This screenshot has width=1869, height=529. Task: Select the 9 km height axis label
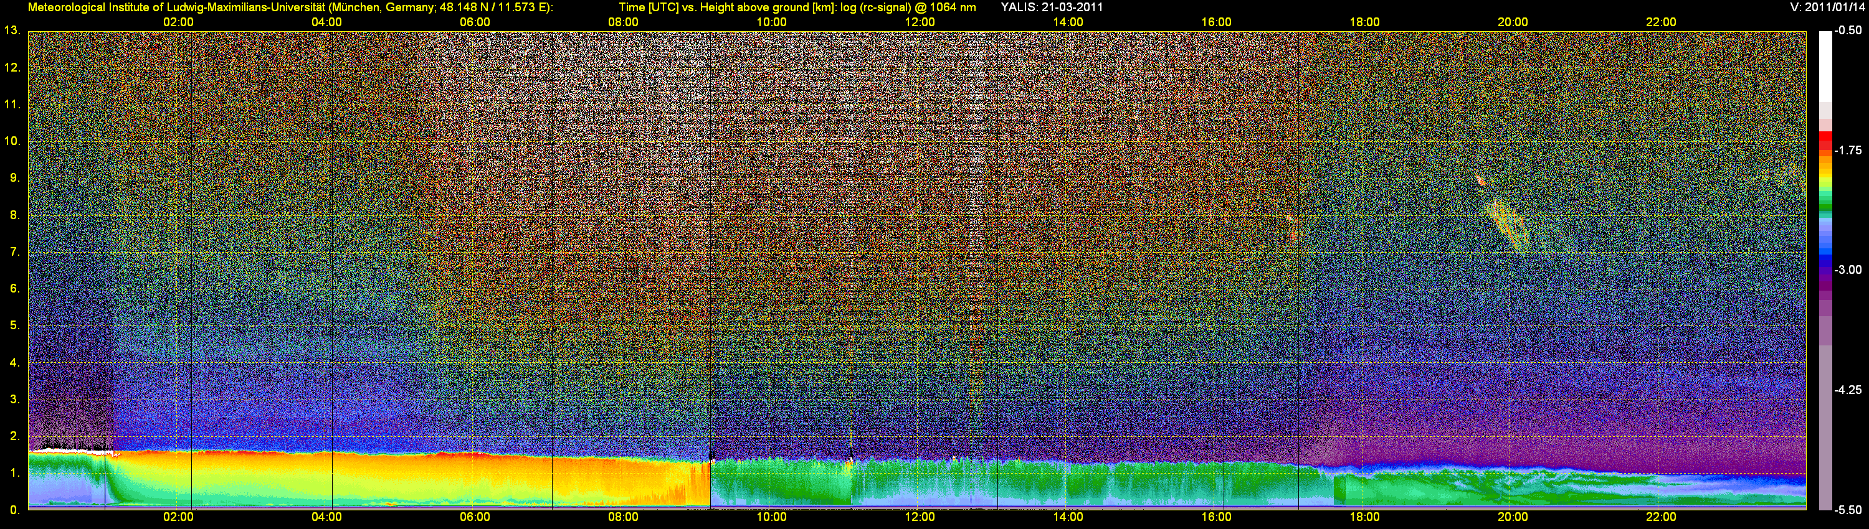pyautogui.click(x=14, y=178)
